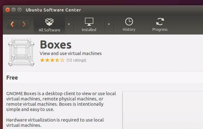Viewport: 203px width, 129px height.
Task: Go forward using the right arrow button
Action: pyautogui.click(x=24, y=24)
